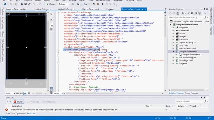The height and width of the screenshot is (120, 214).
Task: Click the designer horizontal scrollbar thumb
Action: coord(39,93)
